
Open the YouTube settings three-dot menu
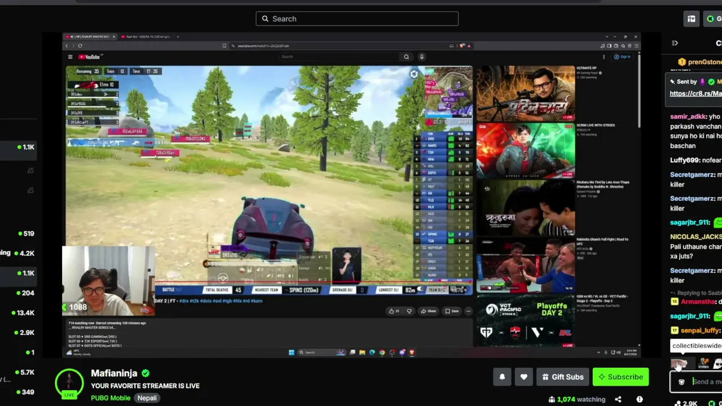tap(604, 56)
